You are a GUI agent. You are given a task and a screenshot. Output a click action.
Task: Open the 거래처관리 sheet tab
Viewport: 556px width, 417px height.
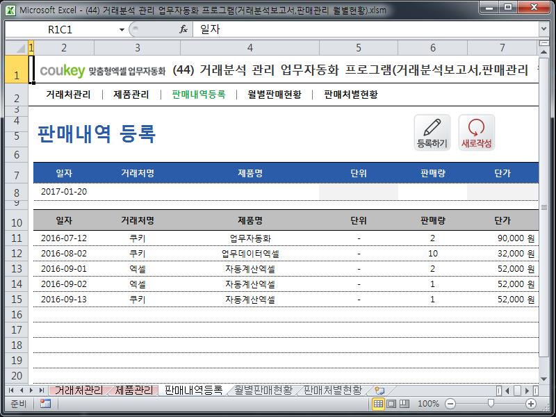point(79,391)
